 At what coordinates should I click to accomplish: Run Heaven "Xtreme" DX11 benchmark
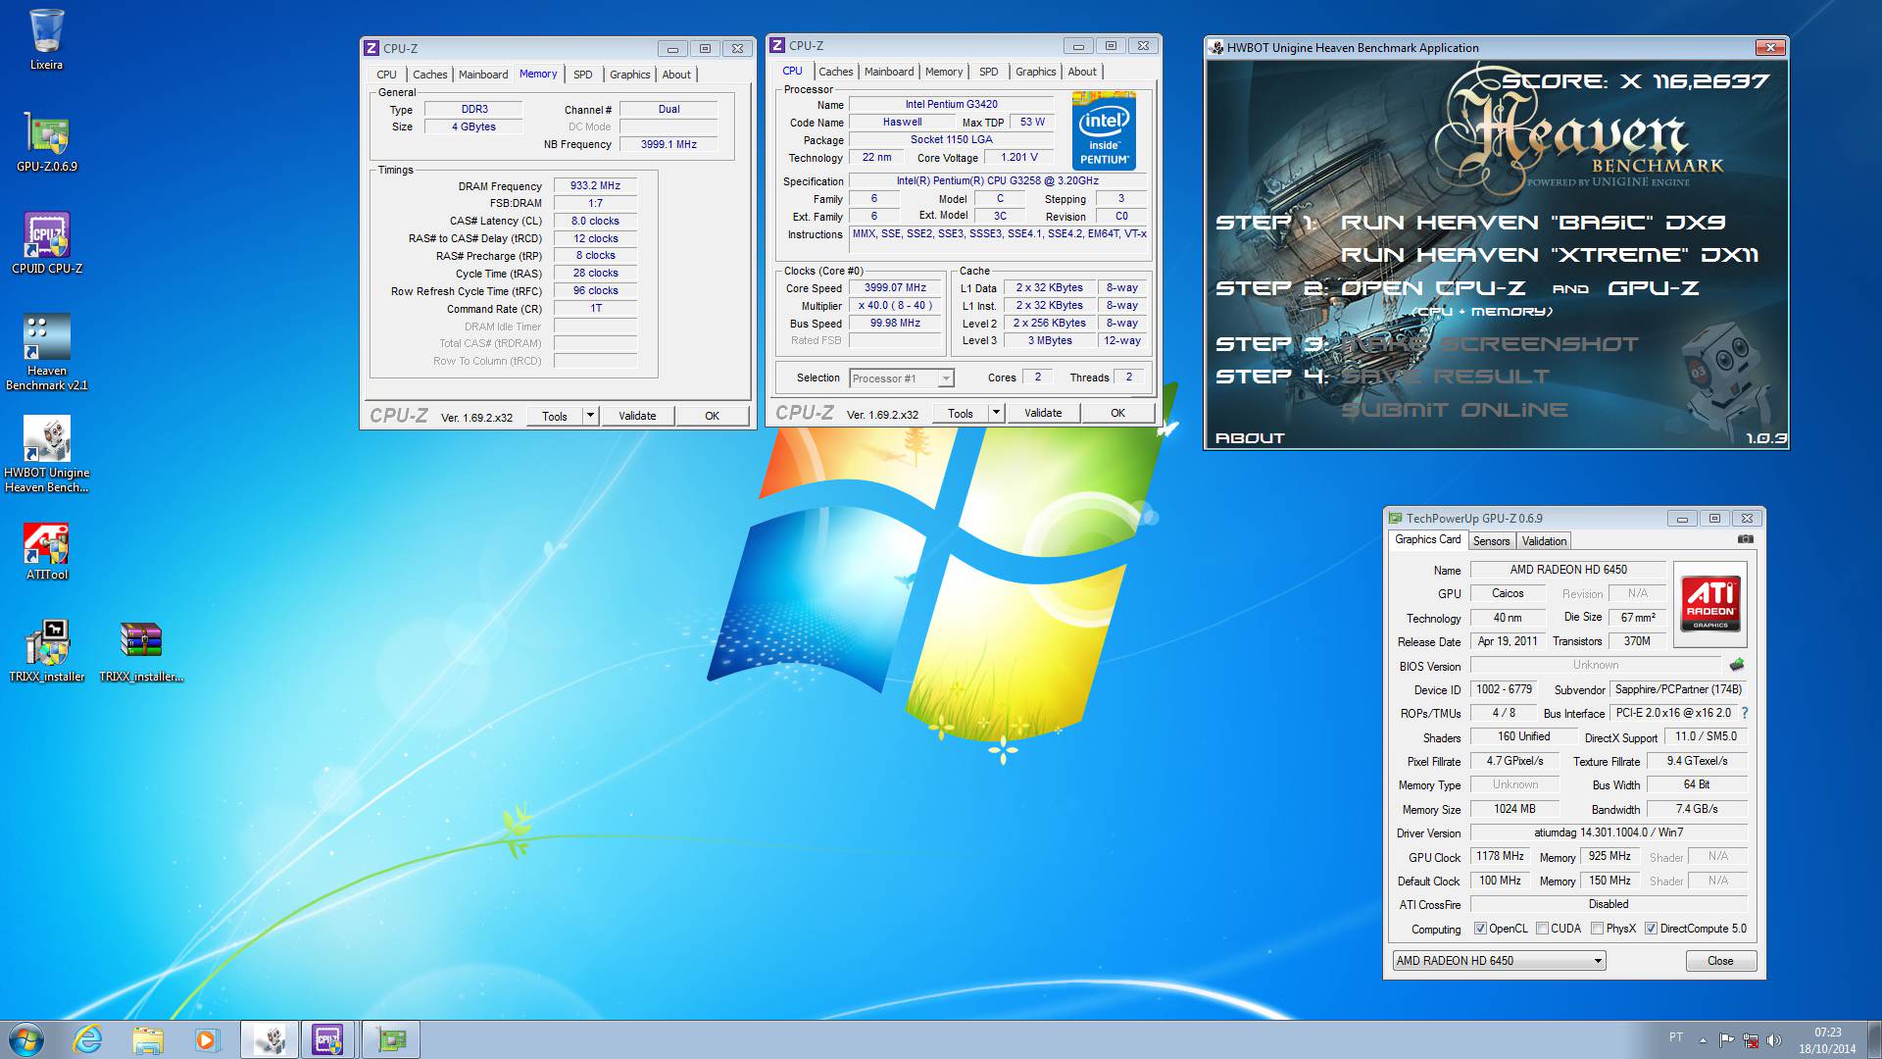pyautogui.click(x=1550, y=255)
